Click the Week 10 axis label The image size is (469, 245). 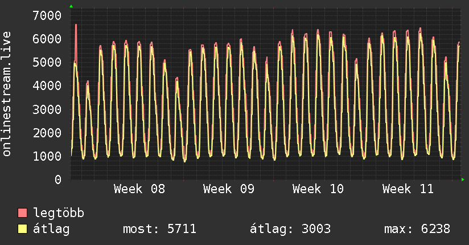pos(318,189)
